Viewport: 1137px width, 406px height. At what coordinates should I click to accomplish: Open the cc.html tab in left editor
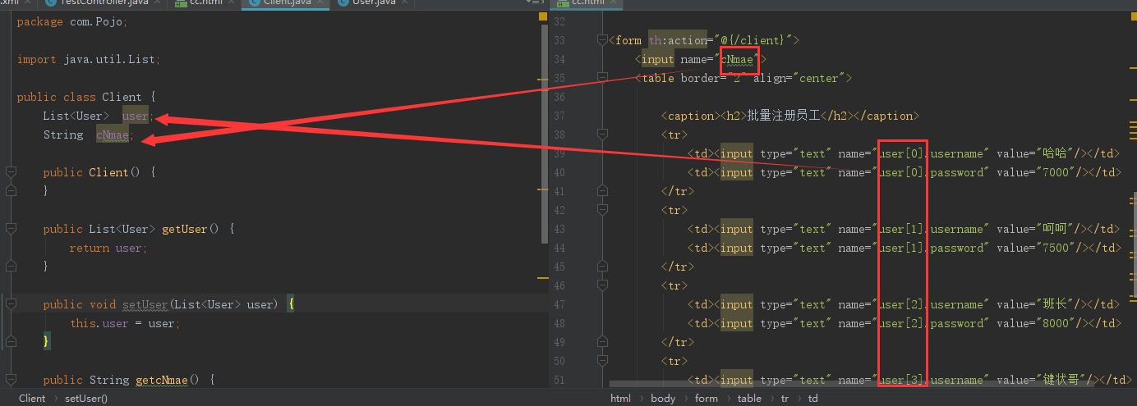(204, 3)
